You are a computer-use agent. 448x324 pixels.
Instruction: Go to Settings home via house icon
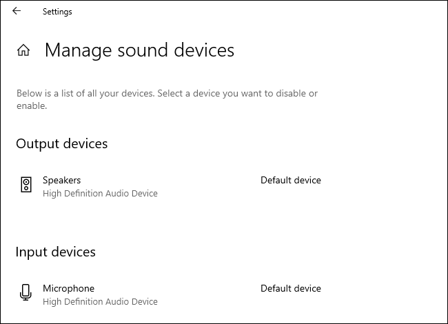point(23,50)
